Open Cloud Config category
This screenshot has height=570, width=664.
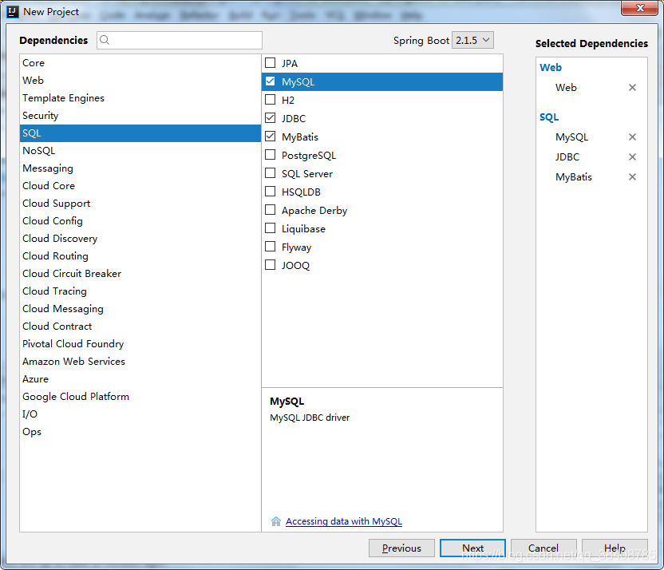click(x=140, y=220)
